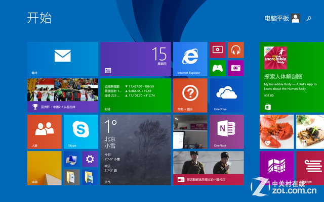Viewport: 324px width, 202px height.
Task: Open the Calendar tile showing 15
Action: tap(136, 59)
